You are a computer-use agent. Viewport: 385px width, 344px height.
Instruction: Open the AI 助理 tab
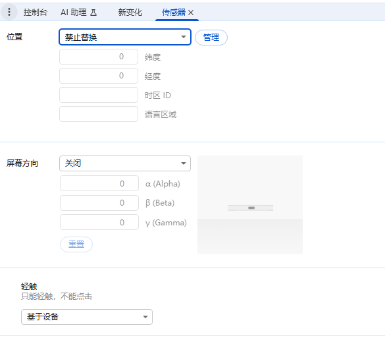78,12
